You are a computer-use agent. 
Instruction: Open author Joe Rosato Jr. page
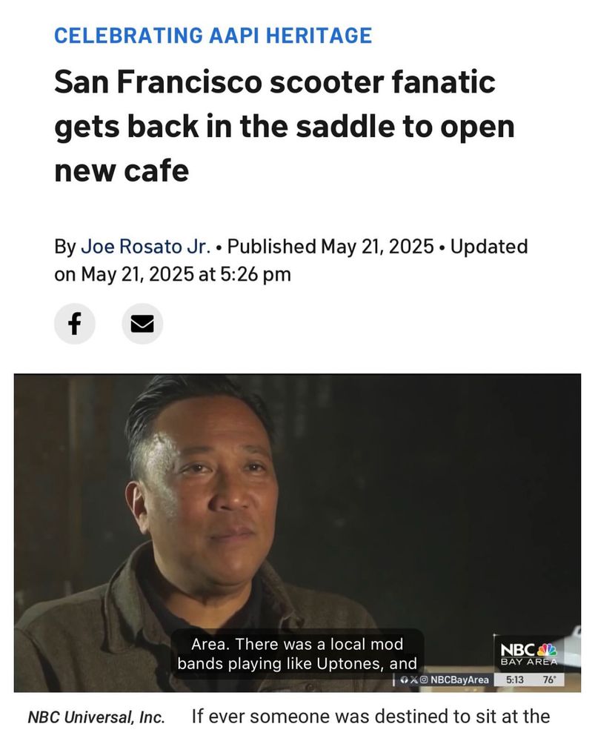click(x=145, y=246)
